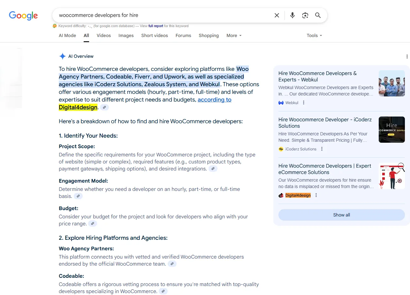Select the Shopping results tab
This screenshot has width=410, height=295.
pos(209,35)
